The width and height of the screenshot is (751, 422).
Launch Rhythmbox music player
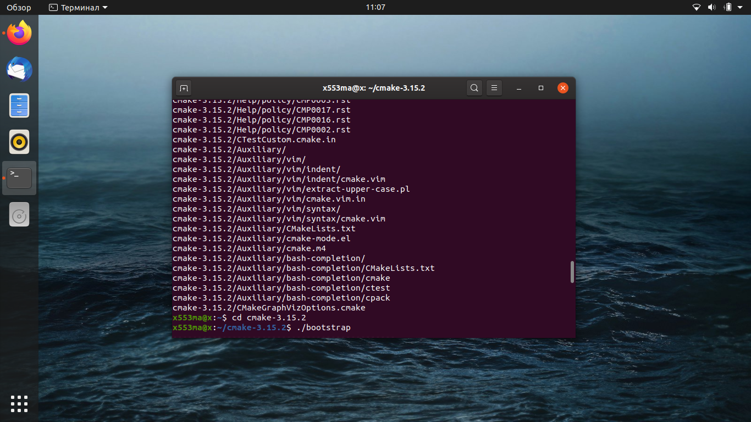coord(19,142)
